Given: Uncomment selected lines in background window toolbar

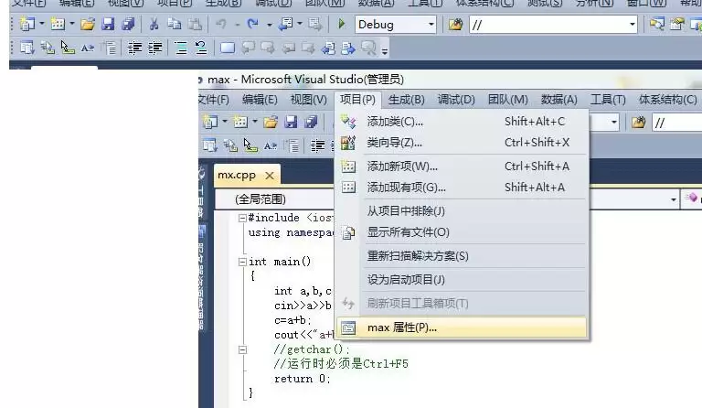Looking at the screenshot, I should click(x=201, y=48).
